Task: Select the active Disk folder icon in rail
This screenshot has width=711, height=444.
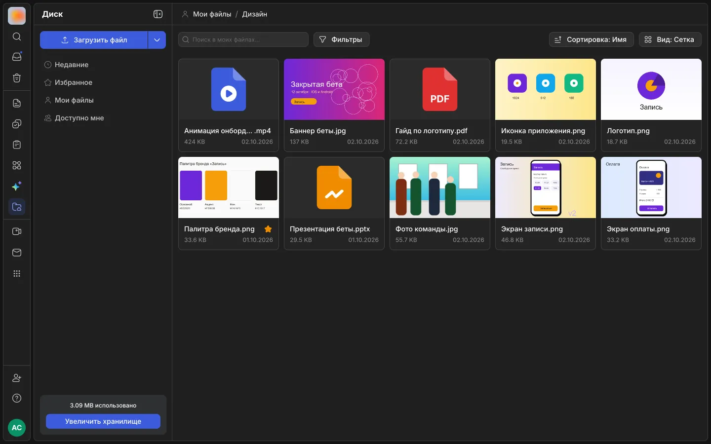Action: pyautogui.click(x=17, y=207)
